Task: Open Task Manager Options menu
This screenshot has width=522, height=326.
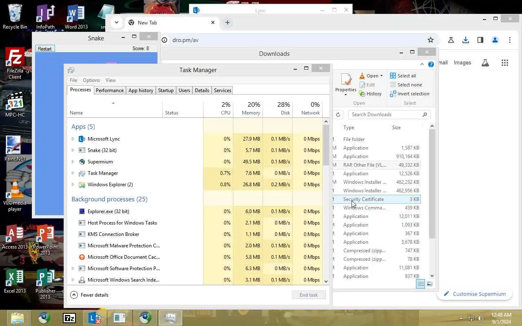Action: (x=91, y=80)
